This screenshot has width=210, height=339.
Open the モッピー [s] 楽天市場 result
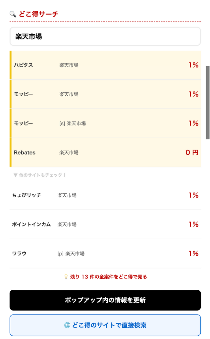[x=105, y=123]
